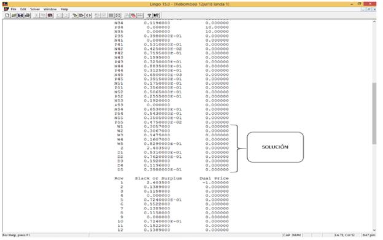Use the Go To Line toolbar icon

click(x=82, y=15)
